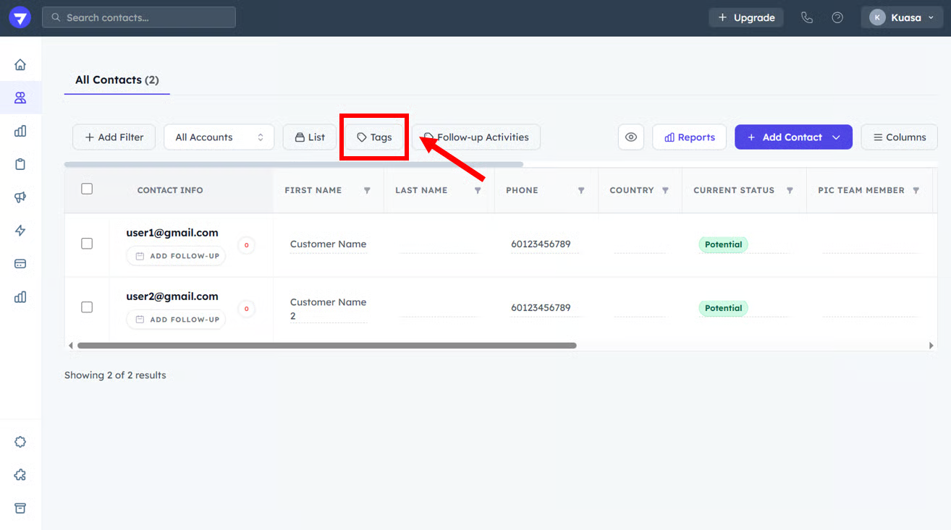The image size is (951, 530).
Task: Open the archive box icon in sidebar
Action: 20,508
